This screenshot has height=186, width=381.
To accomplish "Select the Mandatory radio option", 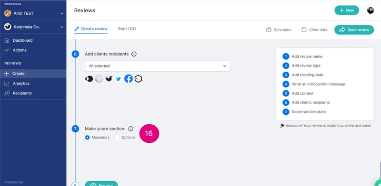I will (x=88, y=137).
